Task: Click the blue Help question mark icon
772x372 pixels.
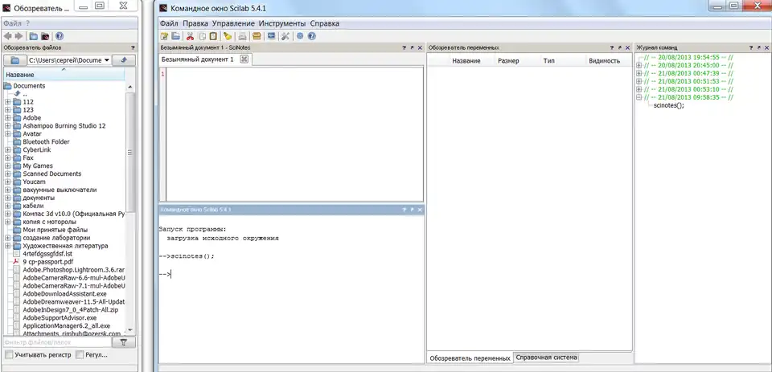Action: click(x=311, y=36)
